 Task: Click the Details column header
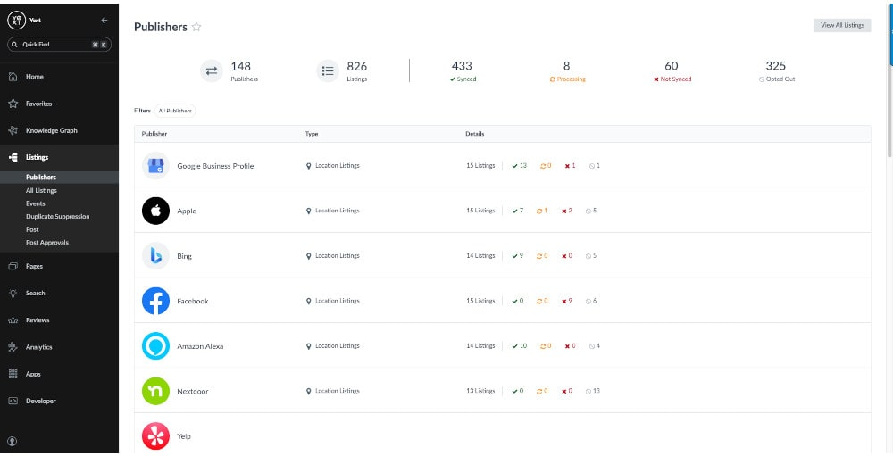tap(474, 134)
